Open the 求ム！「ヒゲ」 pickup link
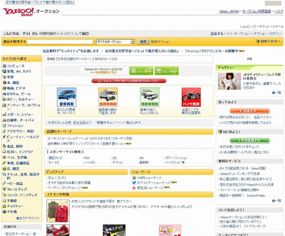This screenshot has width=285, height=236. [x=56, y=178]
